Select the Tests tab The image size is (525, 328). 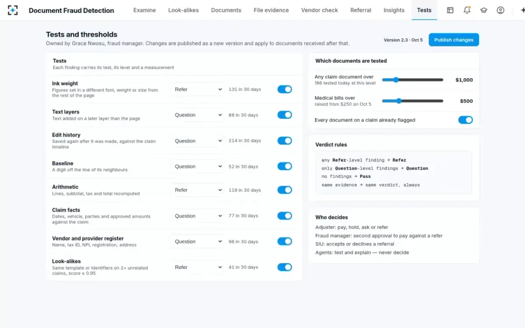click(x=424, y=10)
